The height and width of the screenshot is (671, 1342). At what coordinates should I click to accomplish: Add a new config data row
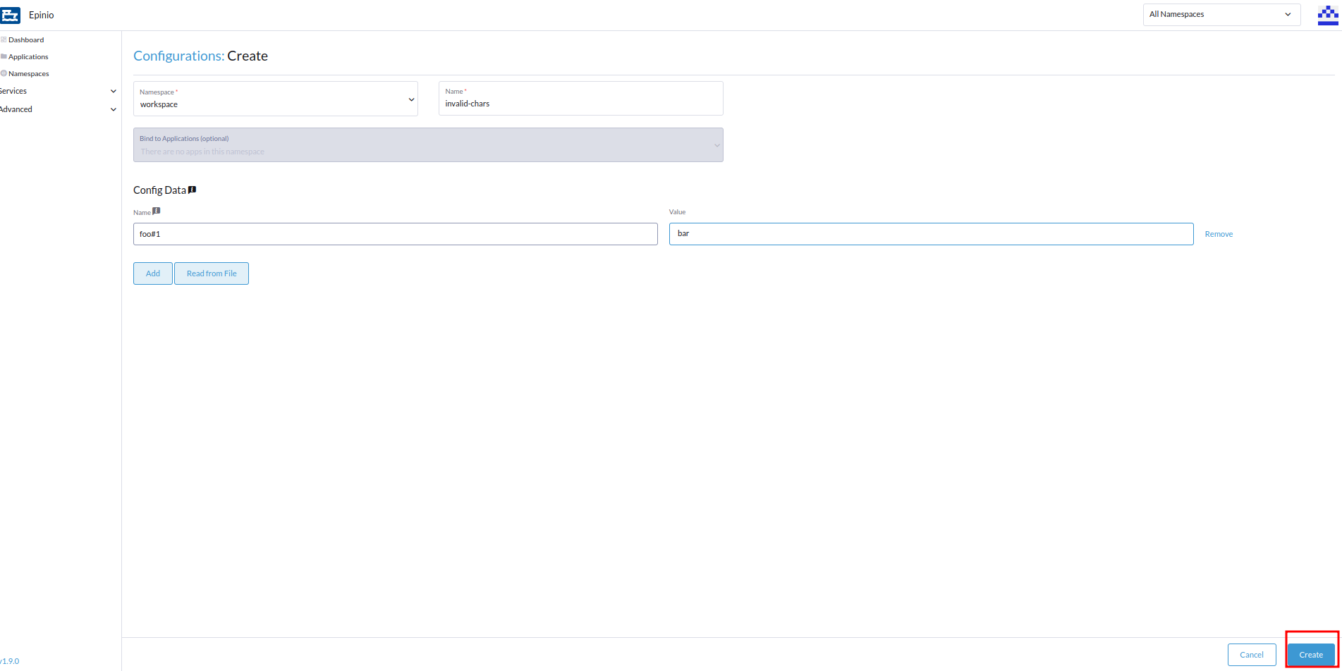click(x=152, y=273)
